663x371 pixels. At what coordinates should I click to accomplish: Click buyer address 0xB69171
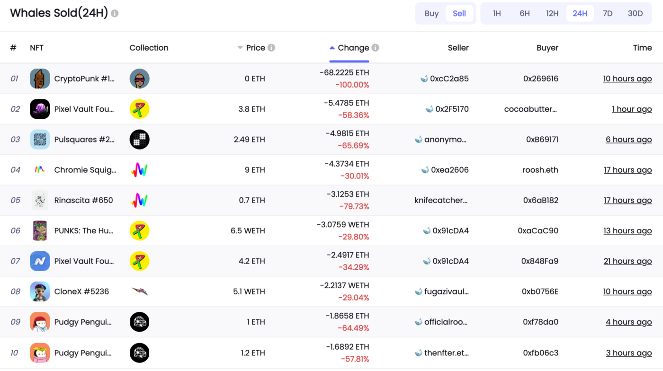542,139
